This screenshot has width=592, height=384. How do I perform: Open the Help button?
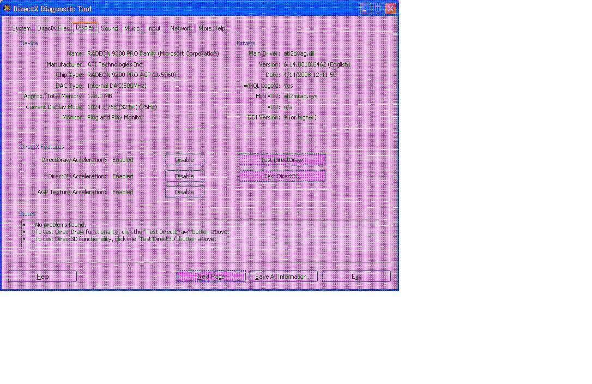(43, 277)
